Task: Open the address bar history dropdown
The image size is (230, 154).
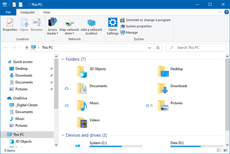Action: [149, 48]
